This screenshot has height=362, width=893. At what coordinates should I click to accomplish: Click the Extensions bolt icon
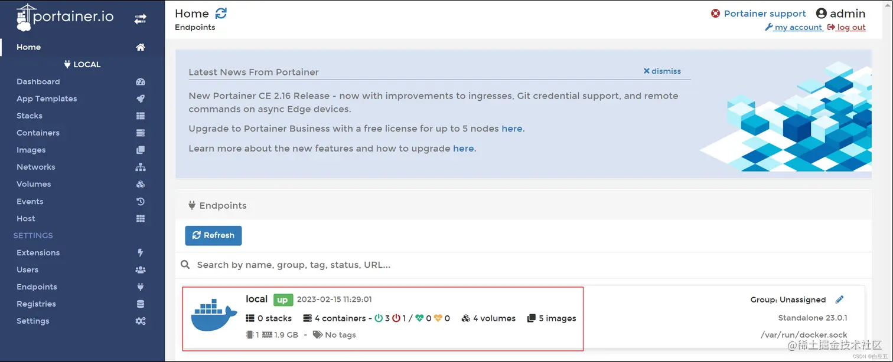coord(141,252)
